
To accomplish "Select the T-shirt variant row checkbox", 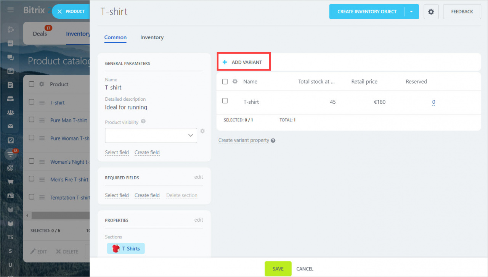I will 225,101.
